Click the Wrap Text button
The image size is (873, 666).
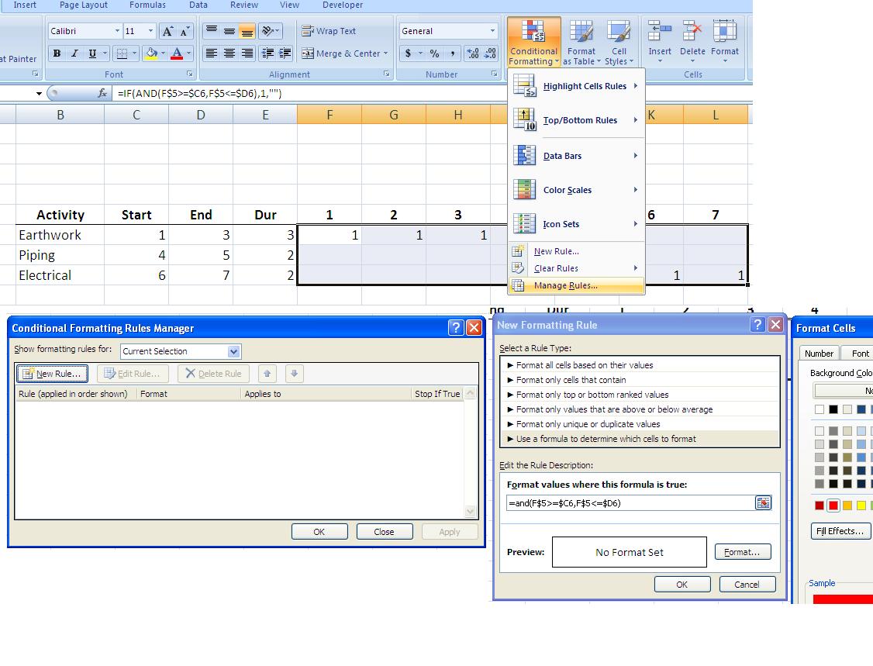click(329, 31)
